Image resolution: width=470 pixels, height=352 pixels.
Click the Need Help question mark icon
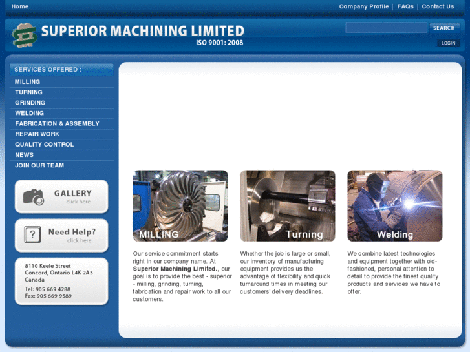[x=32, y=234]
